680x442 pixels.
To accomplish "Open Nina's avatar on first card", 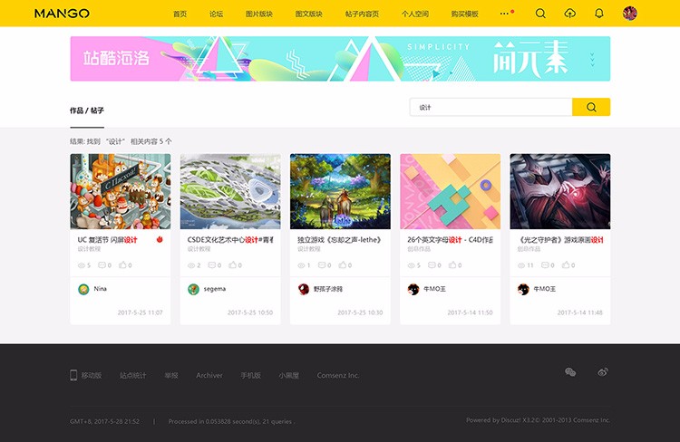I will point(83,289).
